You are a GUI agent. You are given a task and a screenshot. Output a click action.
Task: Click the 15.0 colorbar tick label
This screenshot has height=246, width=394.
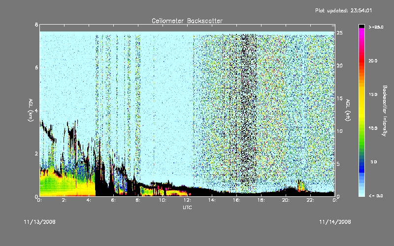(x=373, y=94)
